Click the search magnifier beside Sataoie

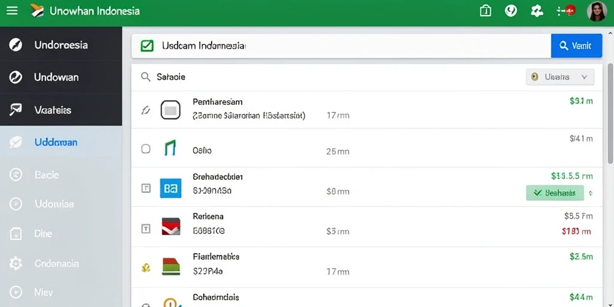[146, 77]
